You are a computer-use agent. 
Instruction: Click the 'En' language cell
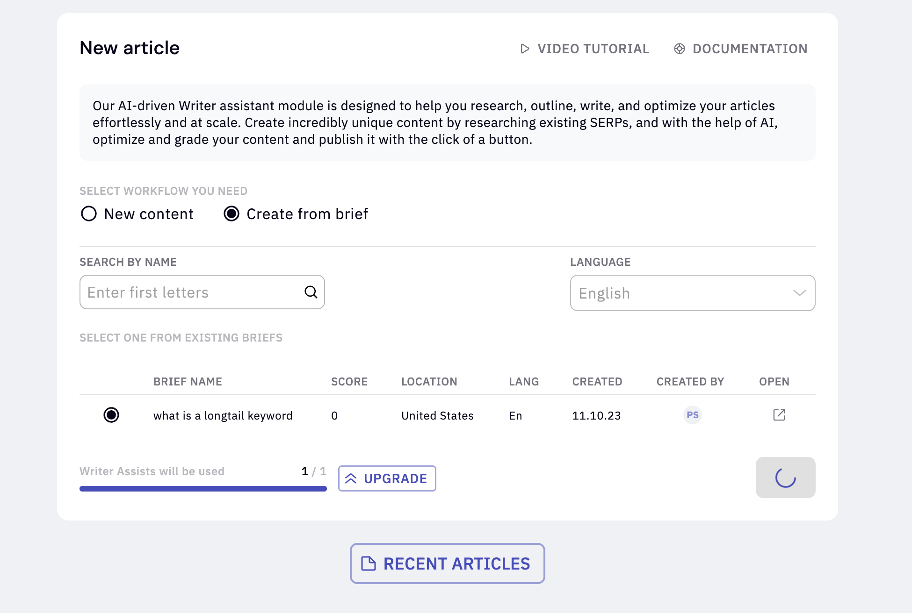[515, 416]
